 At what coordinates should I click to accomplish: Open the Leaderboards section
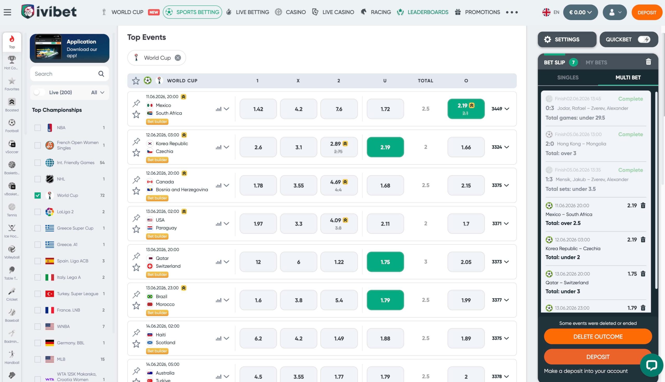(x=422, y=12)
